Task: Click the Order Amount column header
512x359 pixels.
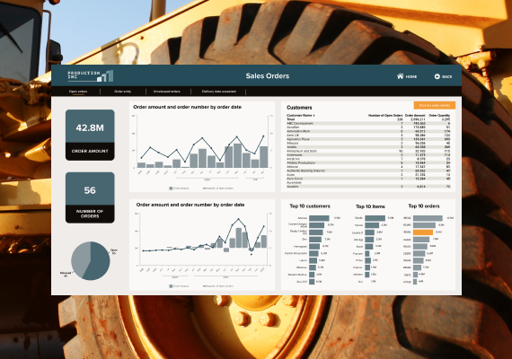Action: coord(415,116)
